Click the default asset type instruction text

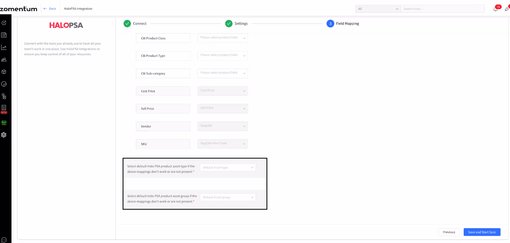point(161,169)
